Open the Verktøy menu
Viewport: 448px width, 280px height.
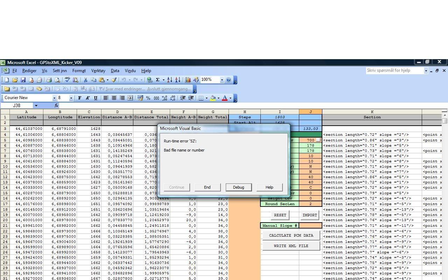98,71
